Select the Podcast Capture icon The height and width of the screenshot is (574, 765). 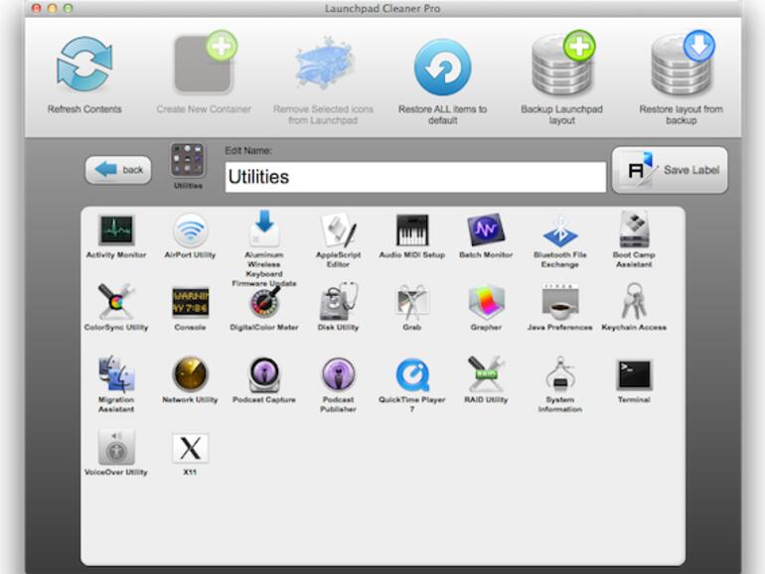point(264,374)
